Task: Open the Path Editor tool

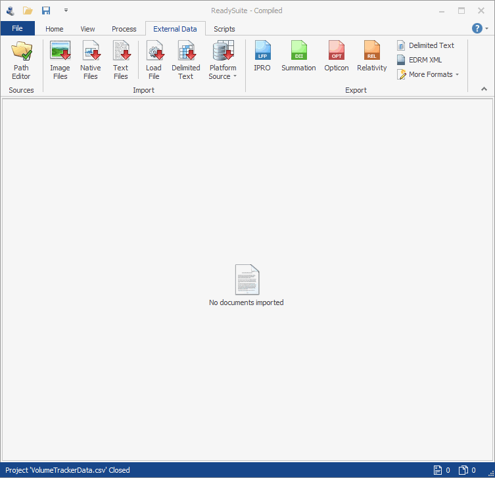Action: (x=21, y=60)
